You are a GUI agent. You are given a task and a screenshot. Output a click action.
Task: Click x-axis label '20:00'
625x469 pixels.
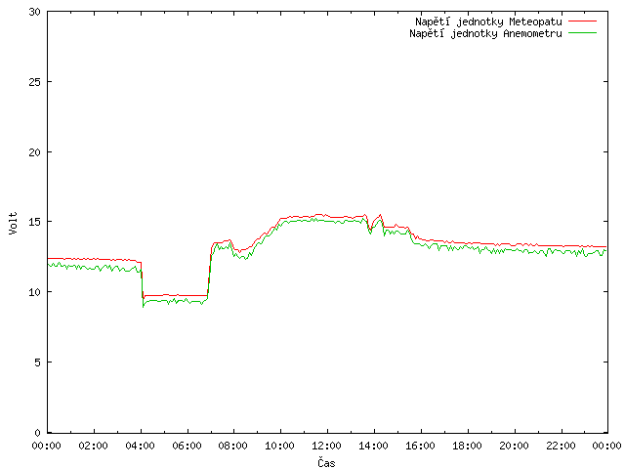coord(515,446)
